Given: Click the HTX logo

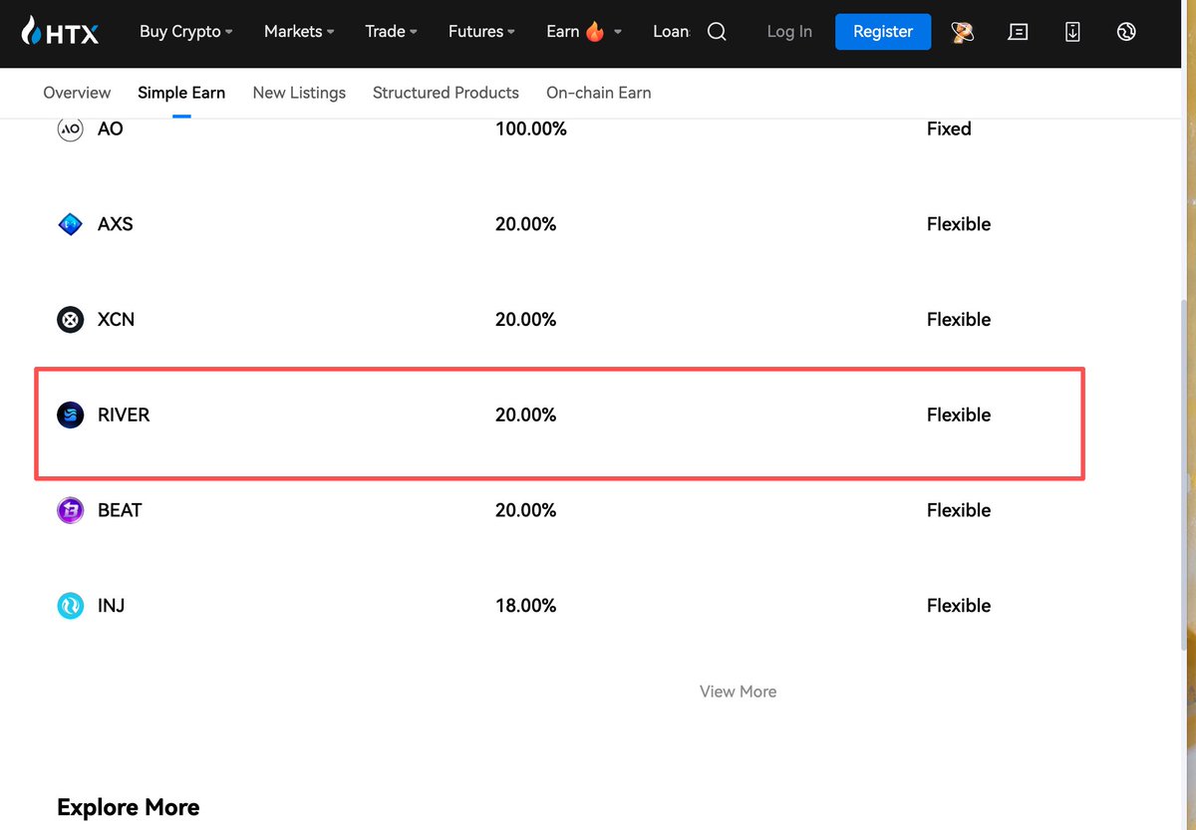Looking at the screenshot, I should point(60,32).
